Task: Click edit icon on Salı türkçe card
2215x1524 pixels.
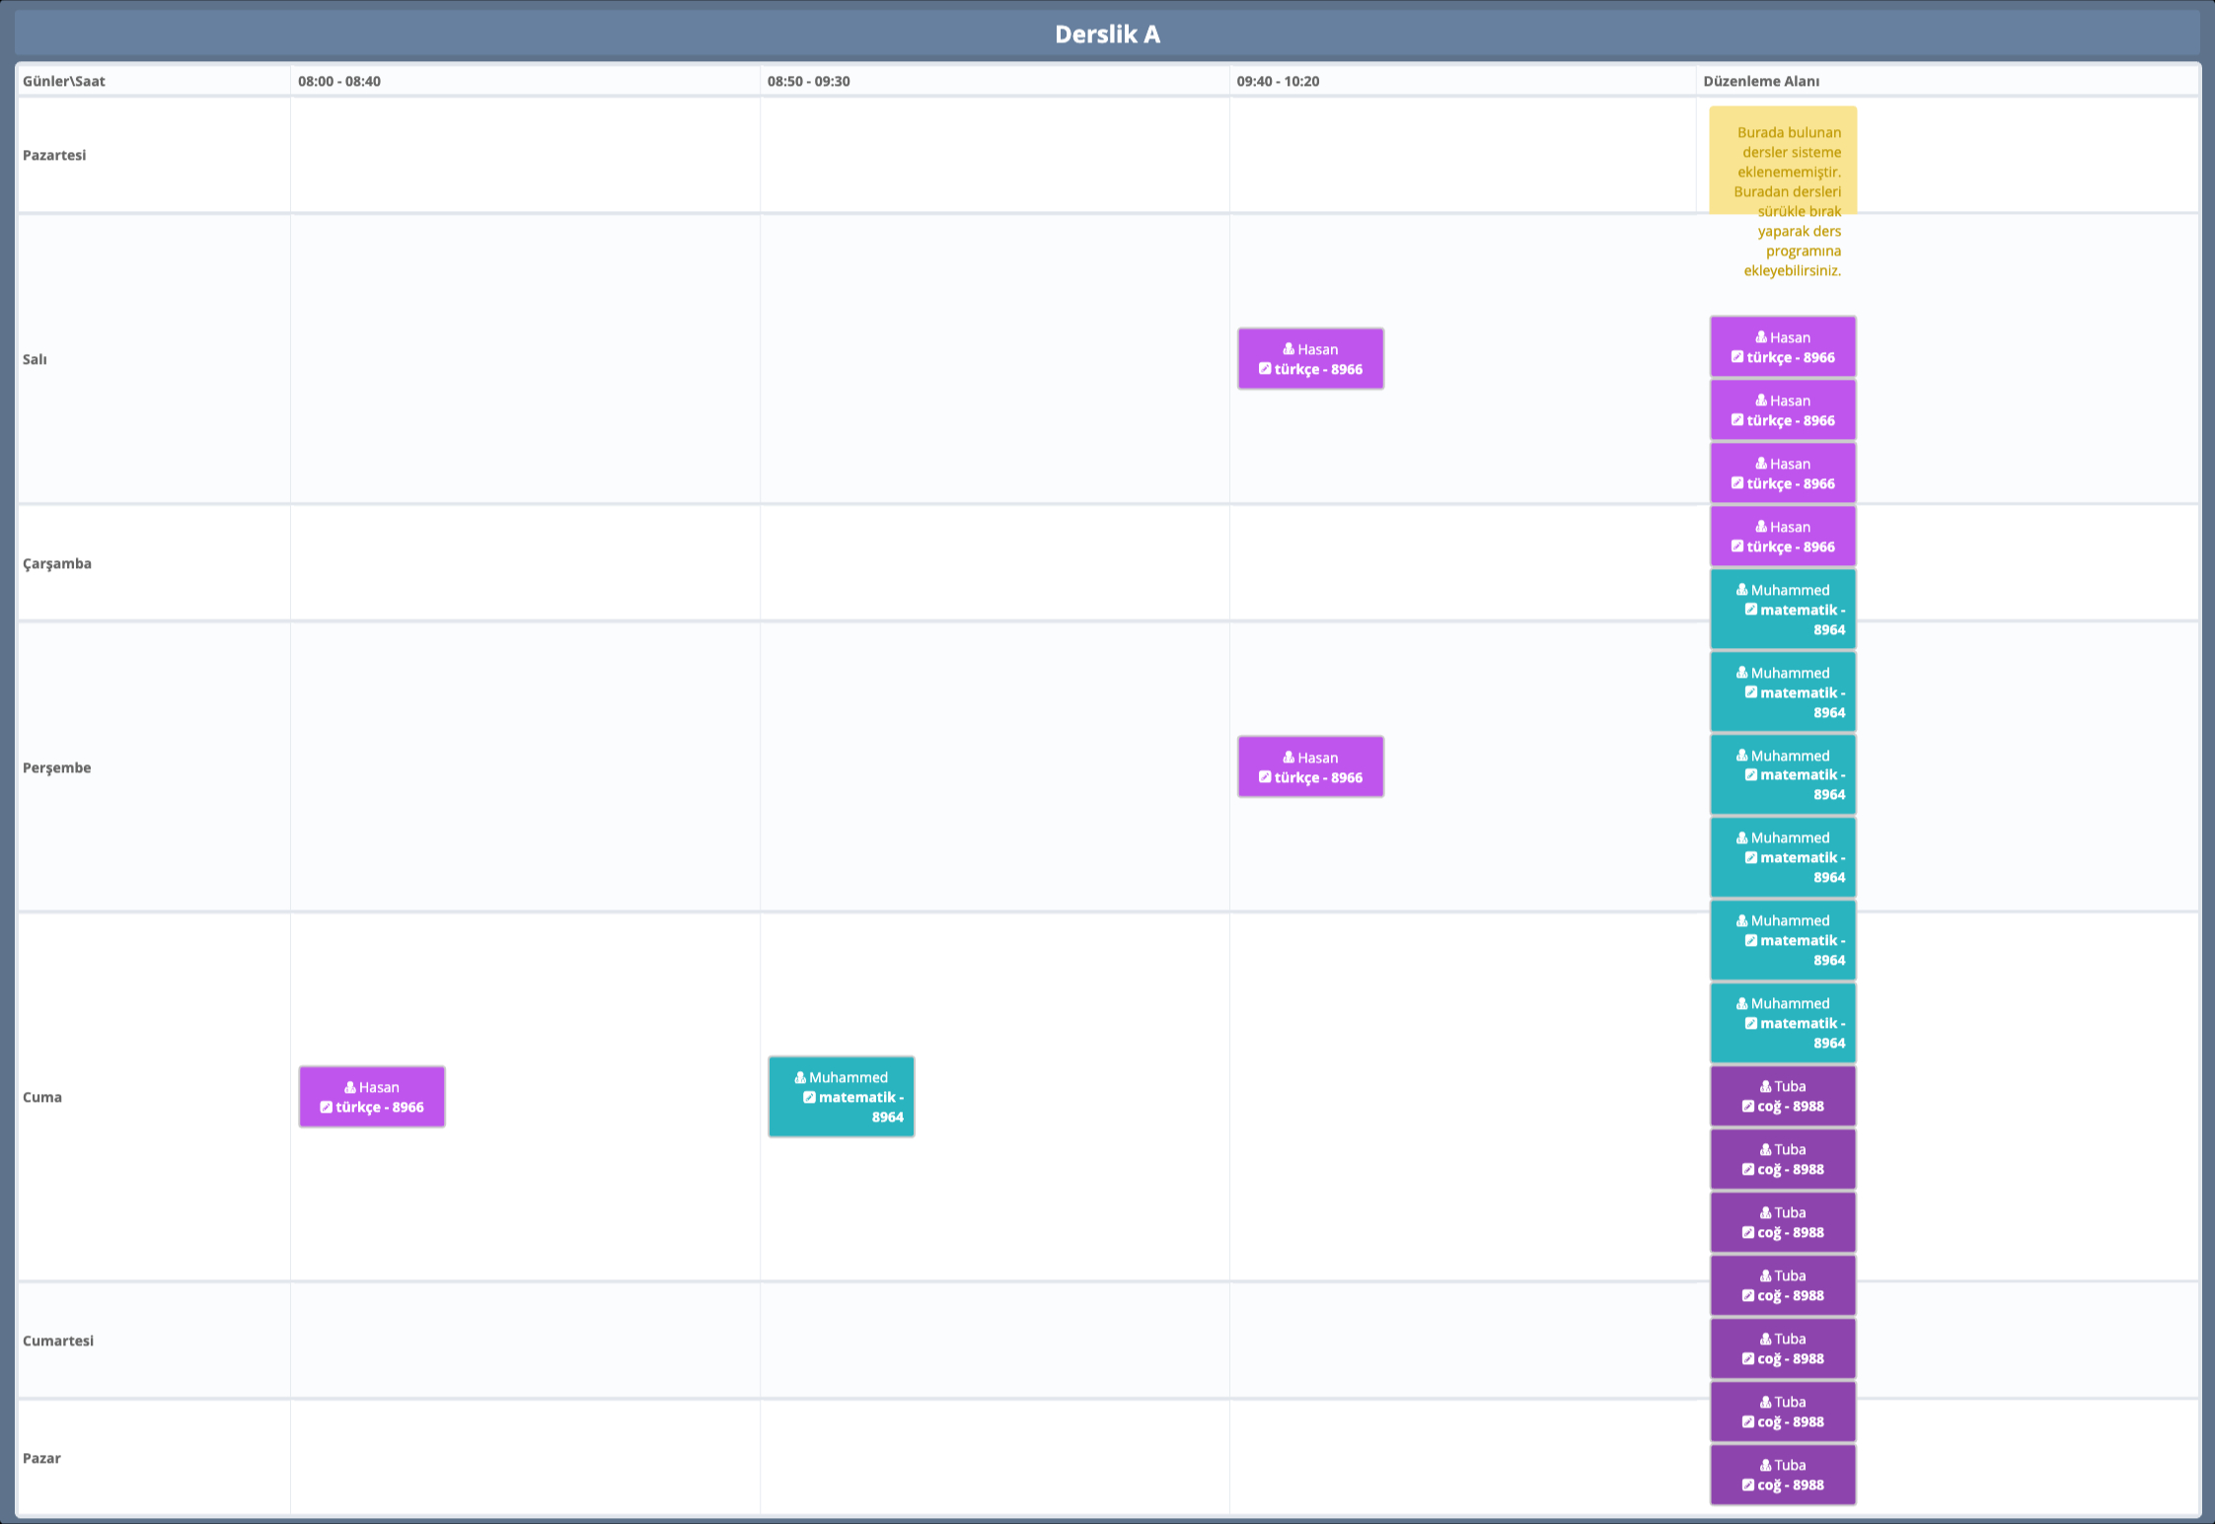Action: tap(1265, 369)
